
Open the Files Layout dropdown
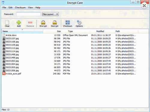[50, 14]
